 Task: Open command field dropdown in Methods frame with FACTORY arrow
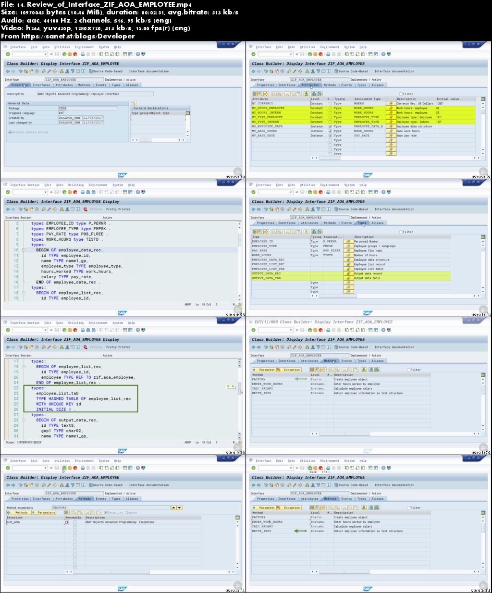(291, 330)
